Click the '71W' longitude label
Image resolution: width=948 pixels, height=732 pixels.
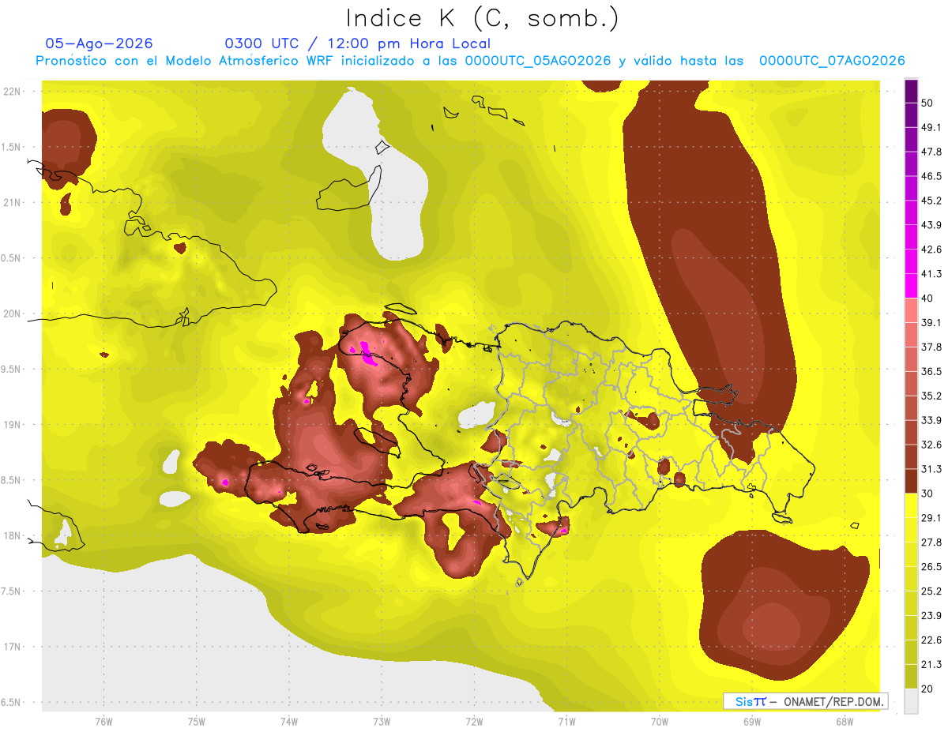[566, 722]
